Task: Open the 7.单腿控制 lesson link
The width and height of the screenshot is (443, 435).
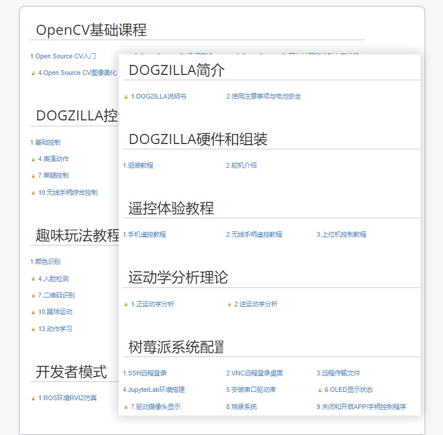Action: 53,175
